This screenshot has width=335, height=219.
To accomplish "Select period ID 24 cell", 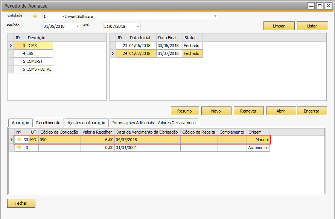I will (122, 53).
